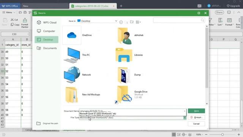Screen dimensions: 243x137
Task: Toggle the File Type dropdown arrow
Action: 185,118
